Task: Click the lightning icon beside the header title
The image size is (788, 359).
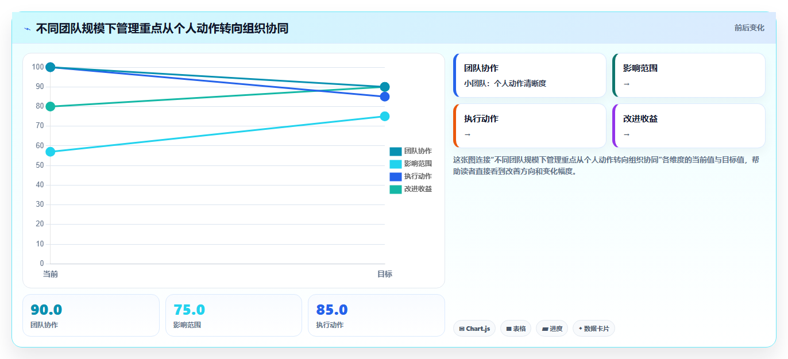Action: click(x=28, y=29)
